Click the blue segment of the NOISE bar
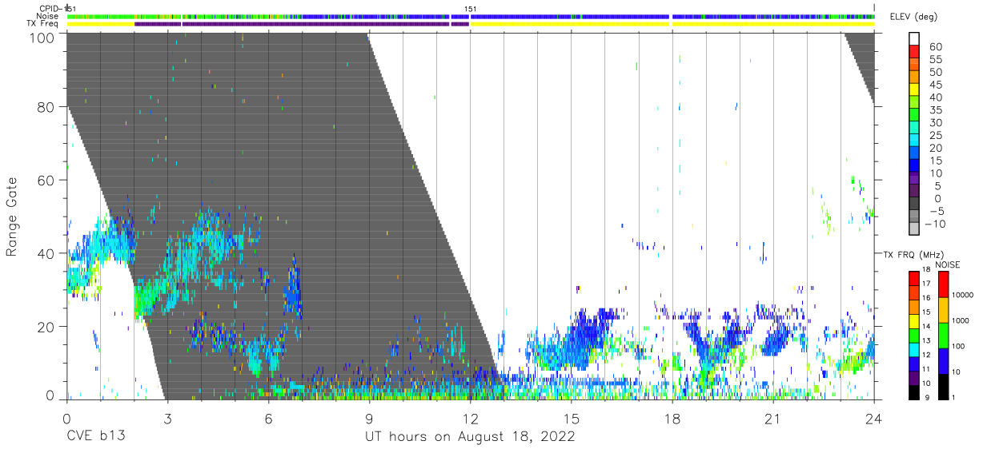Viewport: 983px width, 453px height. (x=943, y=360)
